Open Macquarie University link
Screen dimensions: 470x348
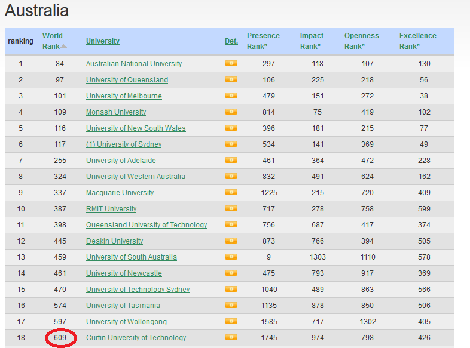pyautogui.click(x=120, y=193)
